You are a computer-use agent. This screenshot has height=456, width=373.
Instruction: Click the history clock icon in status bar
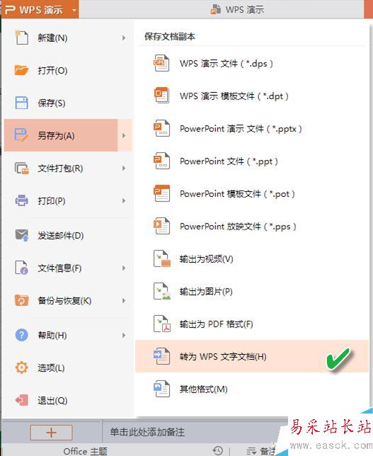point(218,450)
